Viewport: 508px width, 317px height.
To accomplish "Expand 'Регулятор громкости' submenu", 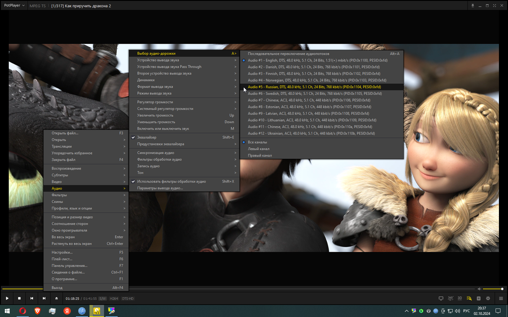I will [x=184, y=102].
